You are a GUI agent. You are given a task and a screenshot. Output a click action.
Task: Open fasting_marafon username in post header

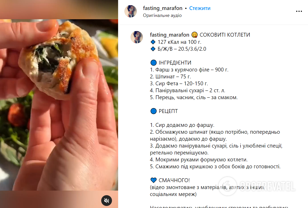pyautogui.click(x=163, y=8)
